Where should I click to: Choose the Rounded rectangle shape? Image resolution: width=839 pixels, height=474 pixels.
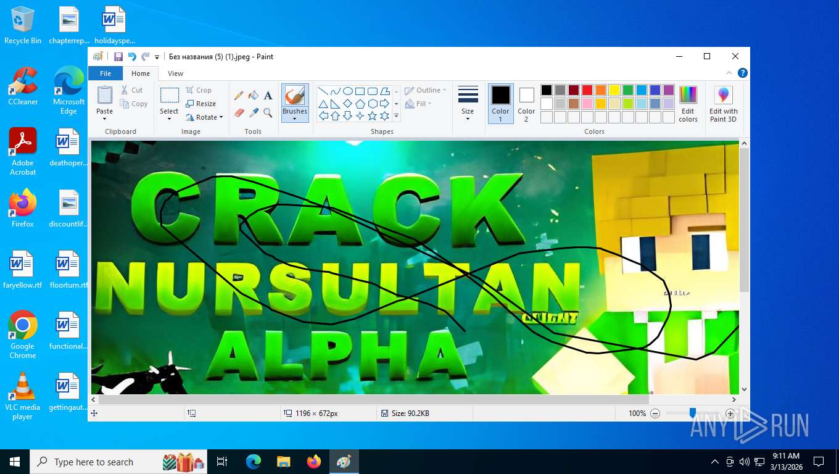373,91
